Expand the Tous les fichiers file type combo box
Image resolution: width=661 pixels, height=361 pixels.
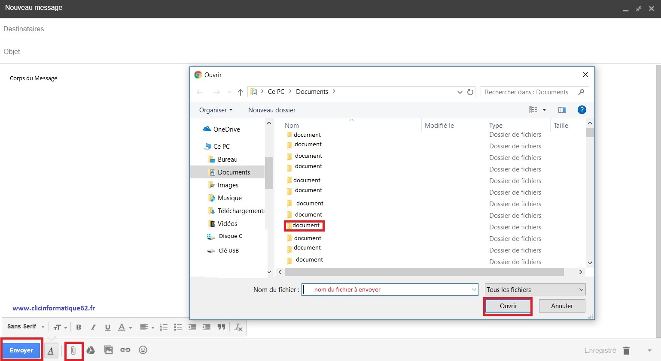535,290
